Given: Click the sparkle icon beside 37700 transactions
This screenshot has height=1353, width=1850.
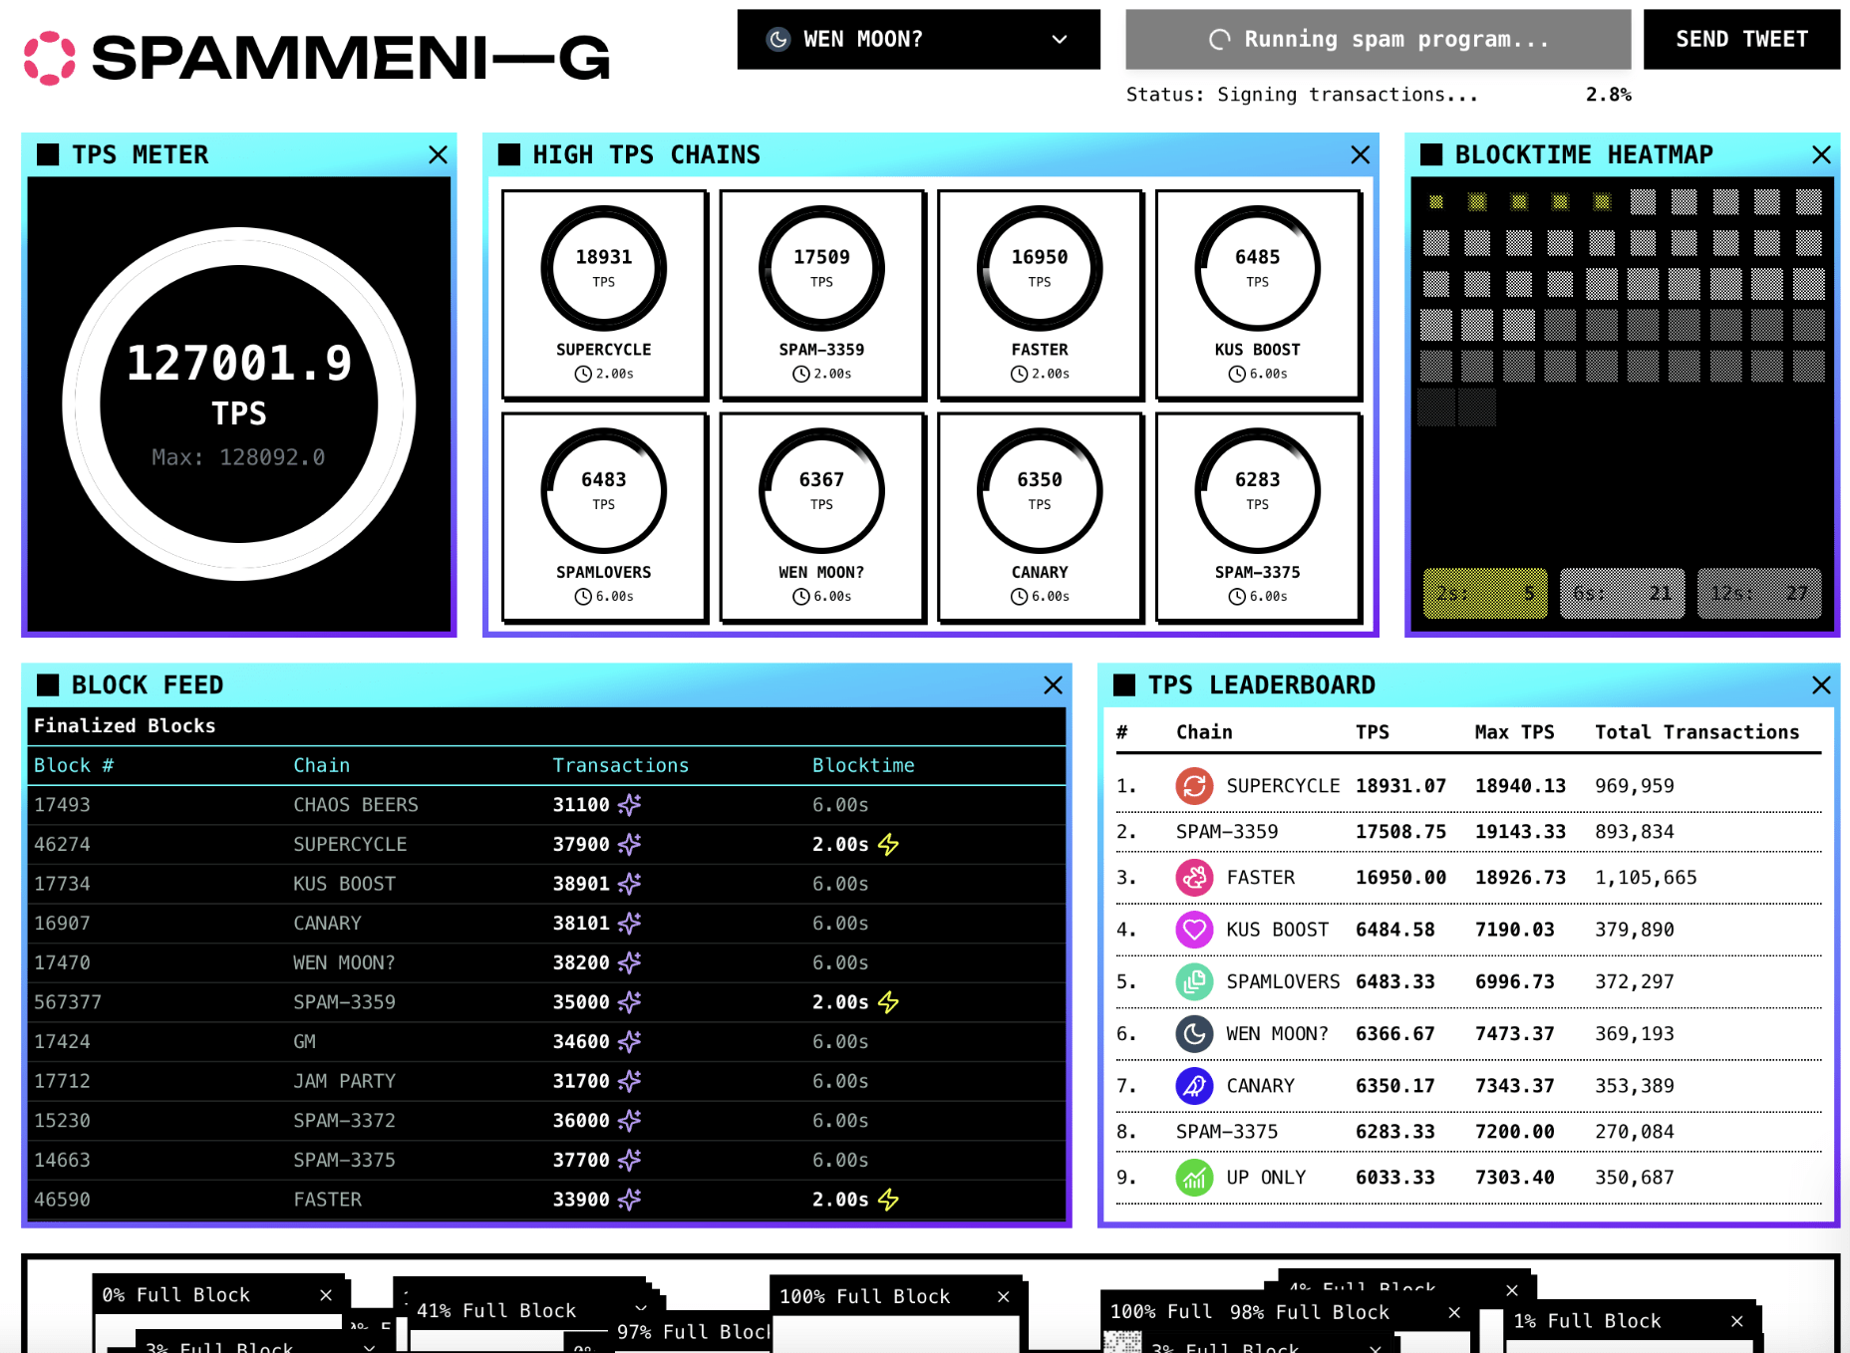Looking at the screenshot, I should coord(629,1161).
